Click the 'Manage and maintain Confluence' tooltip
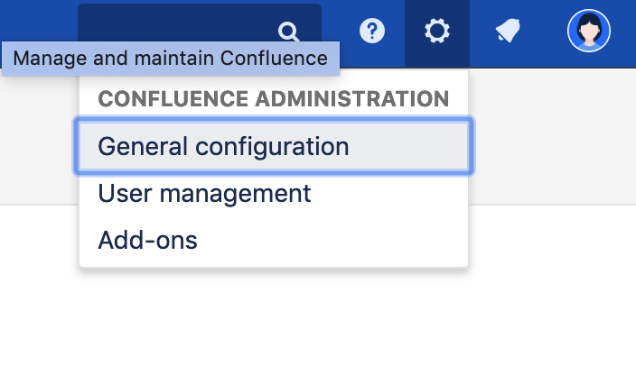Viewport: 636px width, 366px height. (170, 59)
